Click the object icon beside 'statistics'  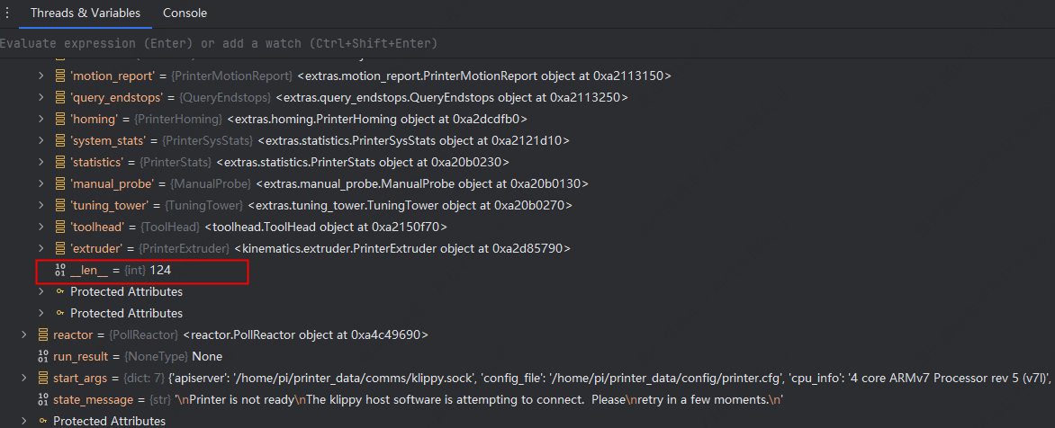[x=60, y=162]
